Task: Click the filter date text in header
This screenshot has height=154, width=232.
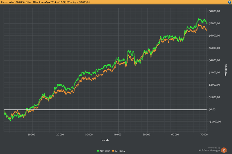Action: [49, 2]
